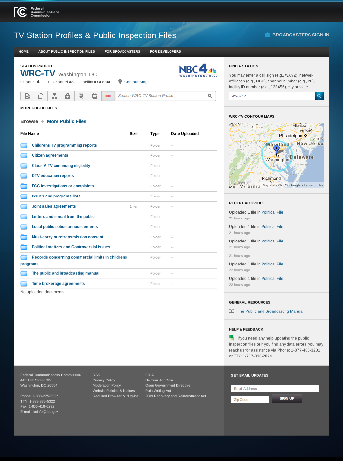This screenshot has height=461, width=343.
Task: Open the star icon in station toolbar
Action: coord(81,96)
